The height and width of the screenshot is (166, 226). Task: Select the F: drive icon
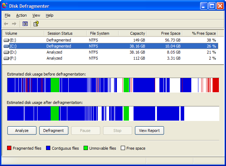coord(6,58)
